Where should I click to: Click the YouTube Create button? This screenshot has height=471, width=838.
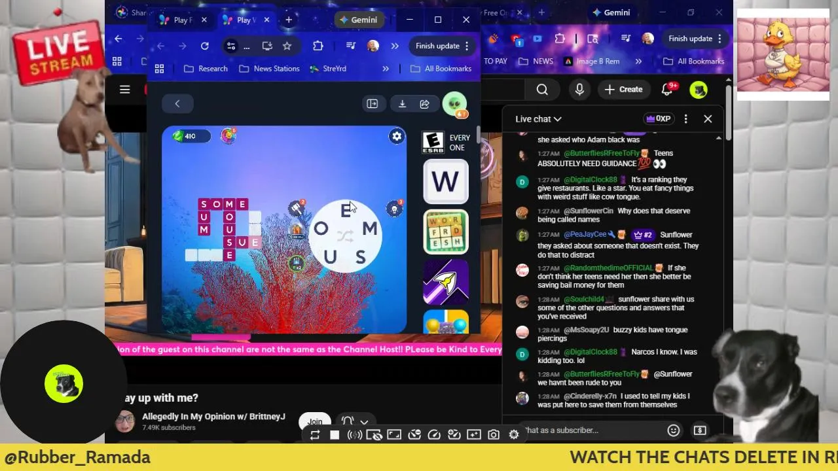[x=623, y=90]
